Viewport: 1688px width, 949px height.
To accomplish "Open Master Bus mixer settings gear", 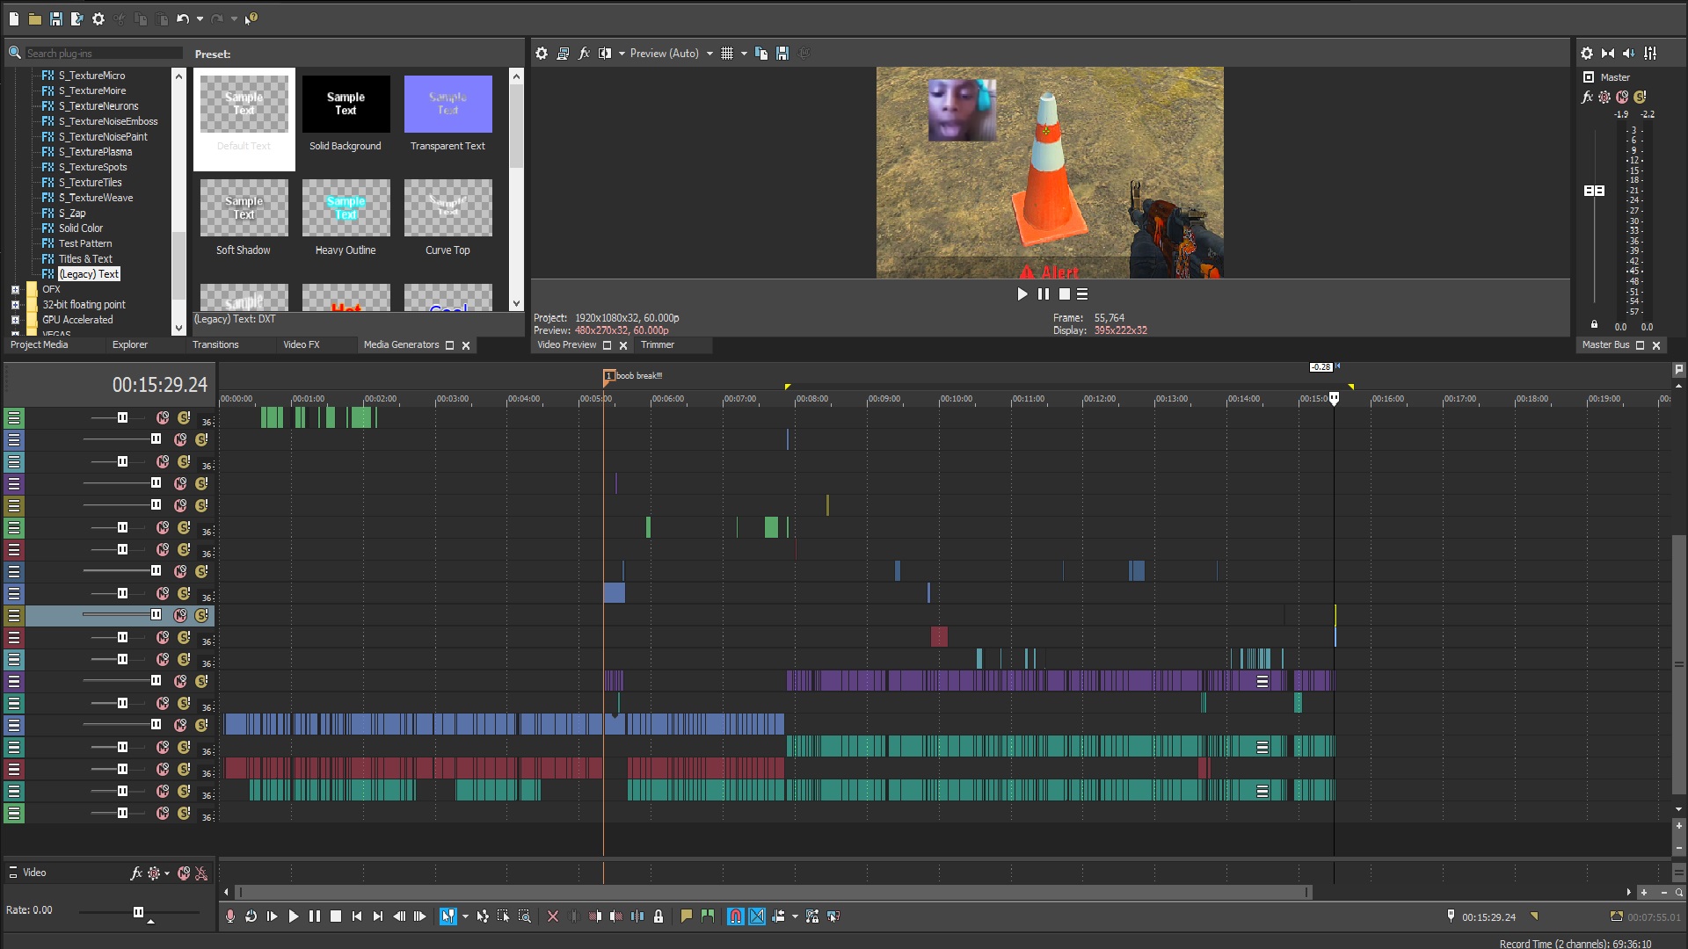I will pos(1587,54).
